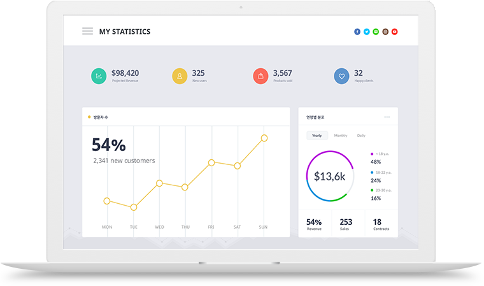Select the green 23-30 y.o. legend dot
The width and height of the screenshot is (484, 286).
click(x=372, y=190)
